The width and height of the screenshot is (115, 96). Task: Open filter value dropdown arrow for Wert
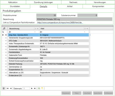pos(85,32)
